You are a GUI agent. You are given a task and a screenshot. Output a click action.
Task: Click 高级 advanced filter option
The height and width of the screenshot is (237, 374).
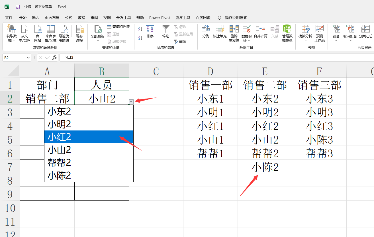180,41
